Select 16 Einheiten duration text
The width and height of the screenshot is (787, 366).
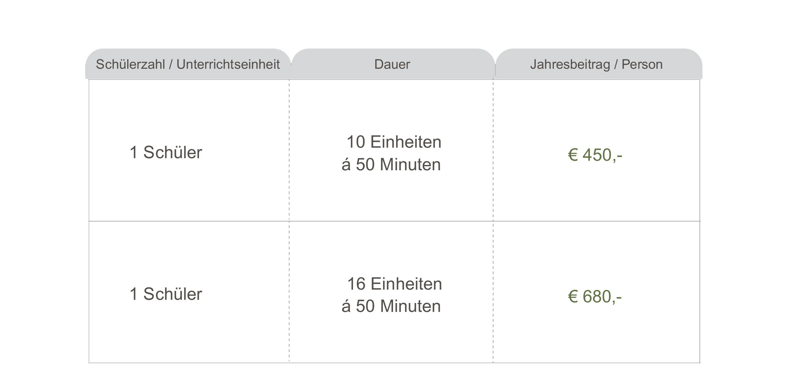[394, 284]
